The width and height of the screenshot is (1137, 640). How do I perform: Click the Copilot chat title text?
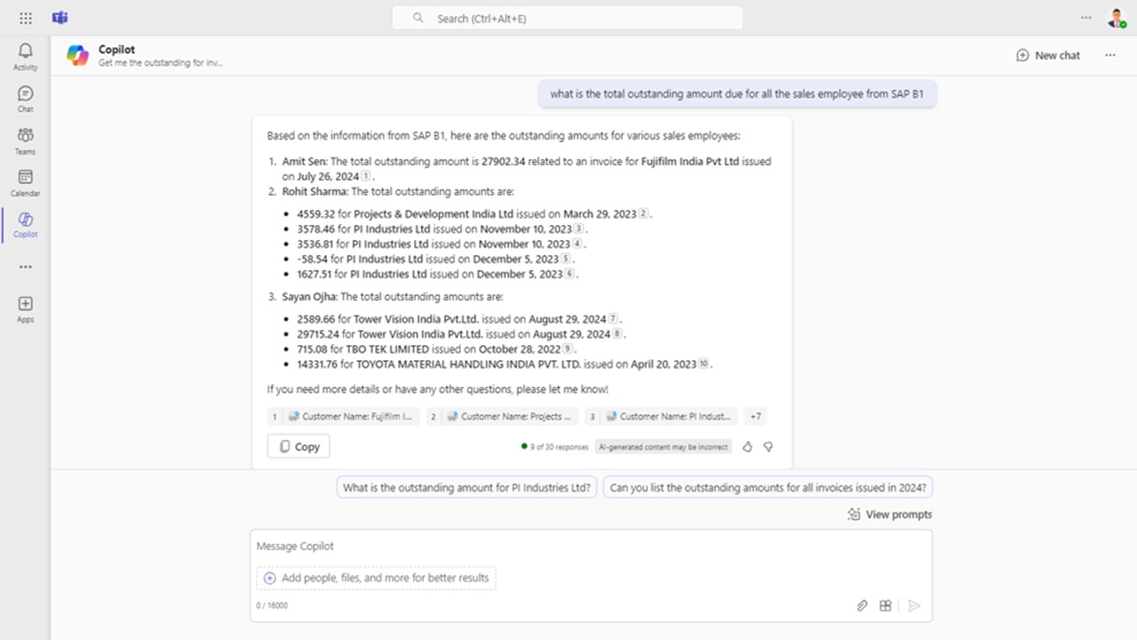tap(117, 50)
